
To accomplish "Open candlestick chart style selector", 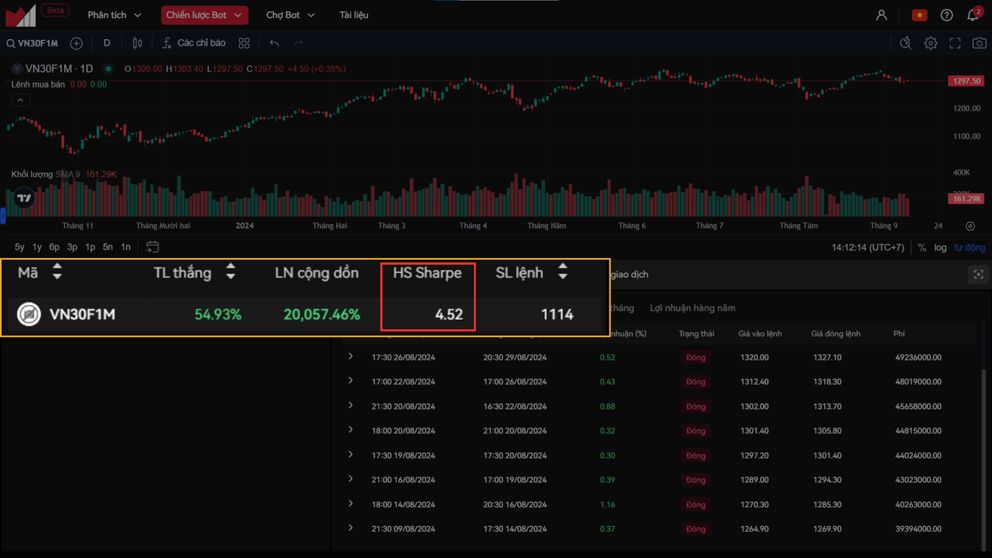I will click(138, 43).
